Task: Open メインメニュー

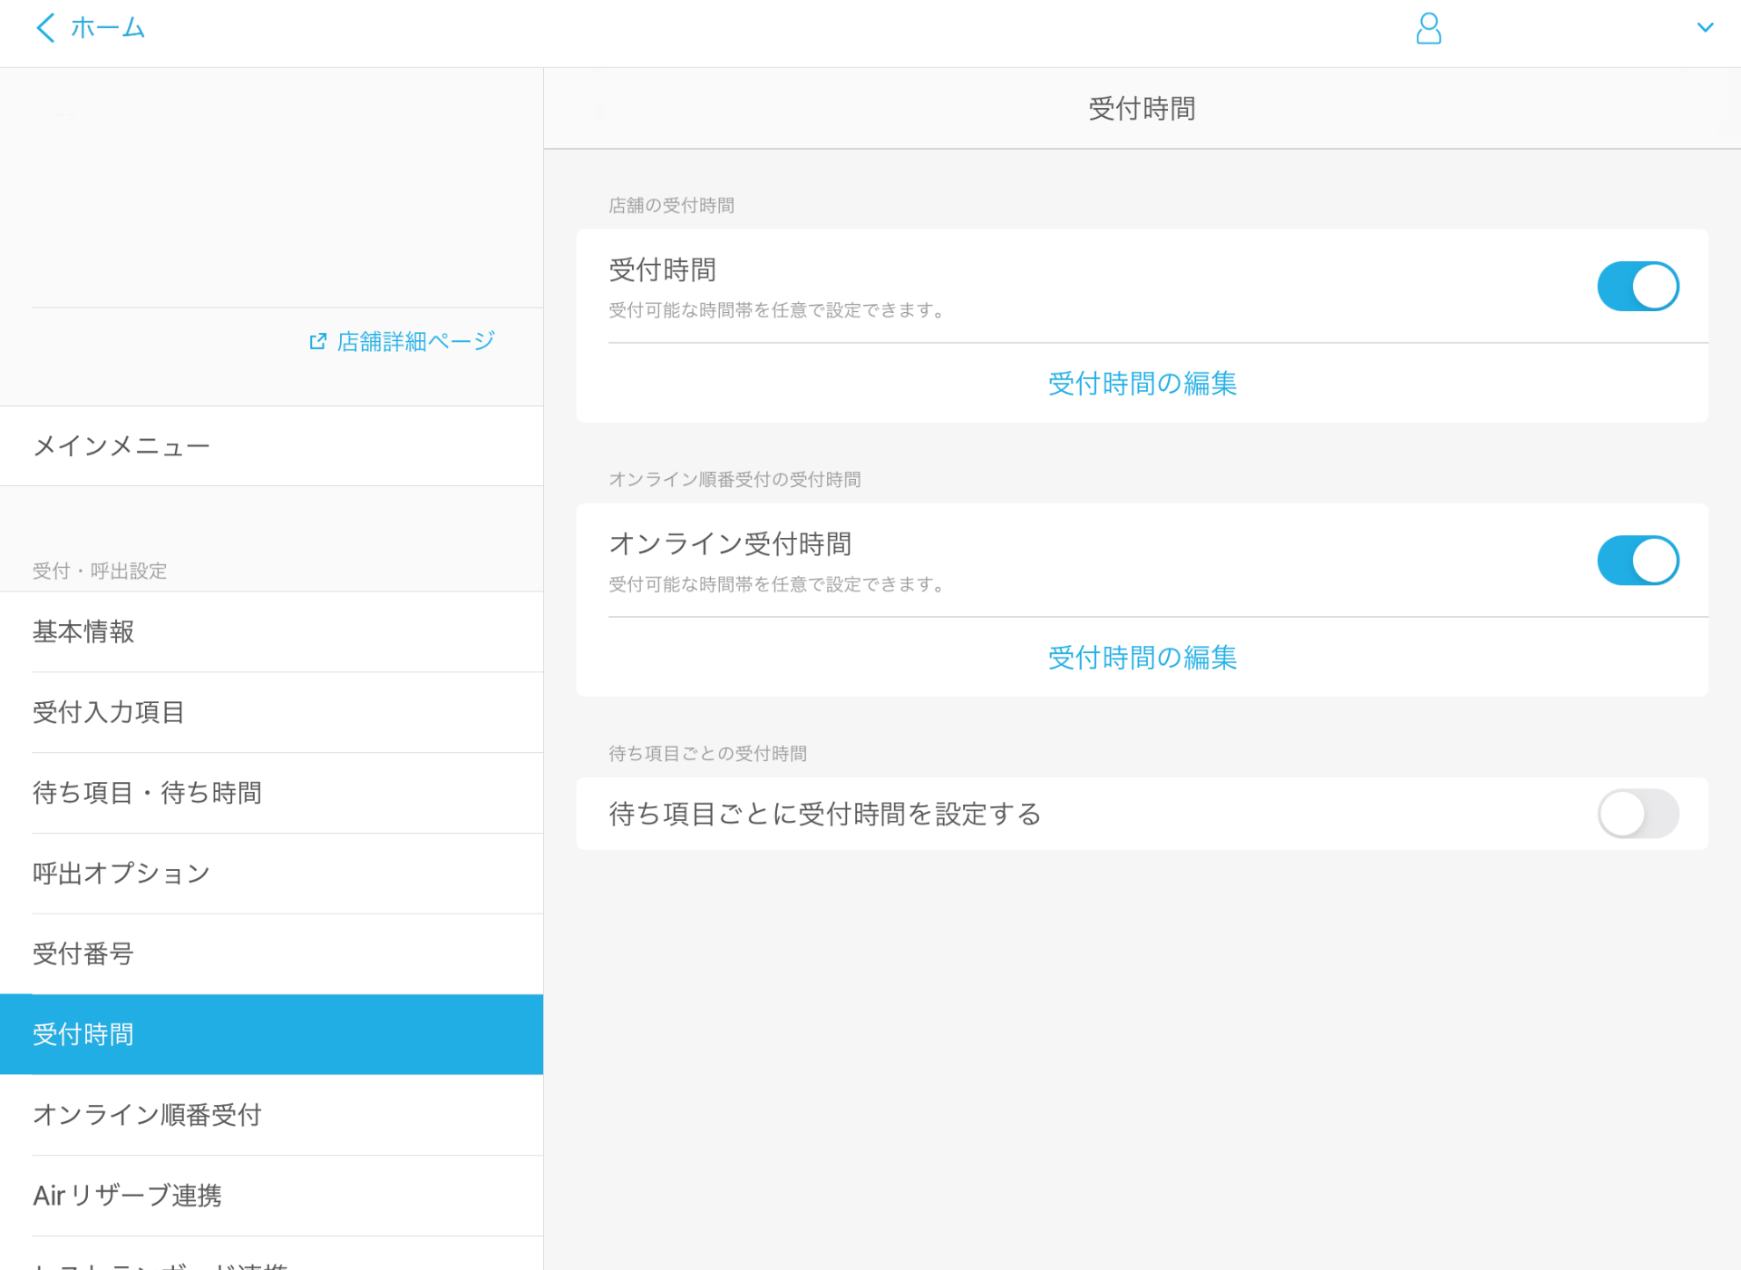Action: [121, 445]
